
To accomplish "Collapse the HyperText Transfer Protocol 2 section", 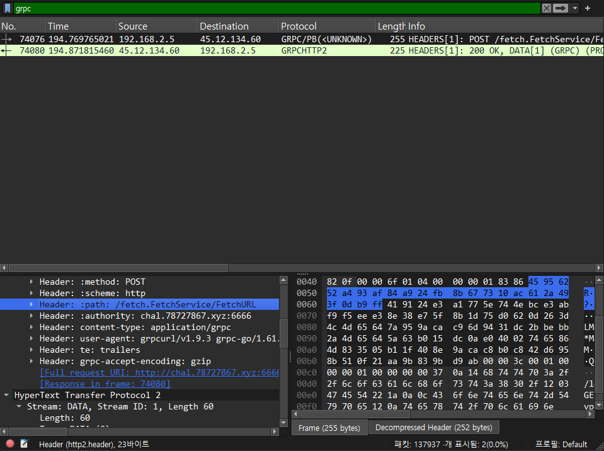I will click(6, 395).
